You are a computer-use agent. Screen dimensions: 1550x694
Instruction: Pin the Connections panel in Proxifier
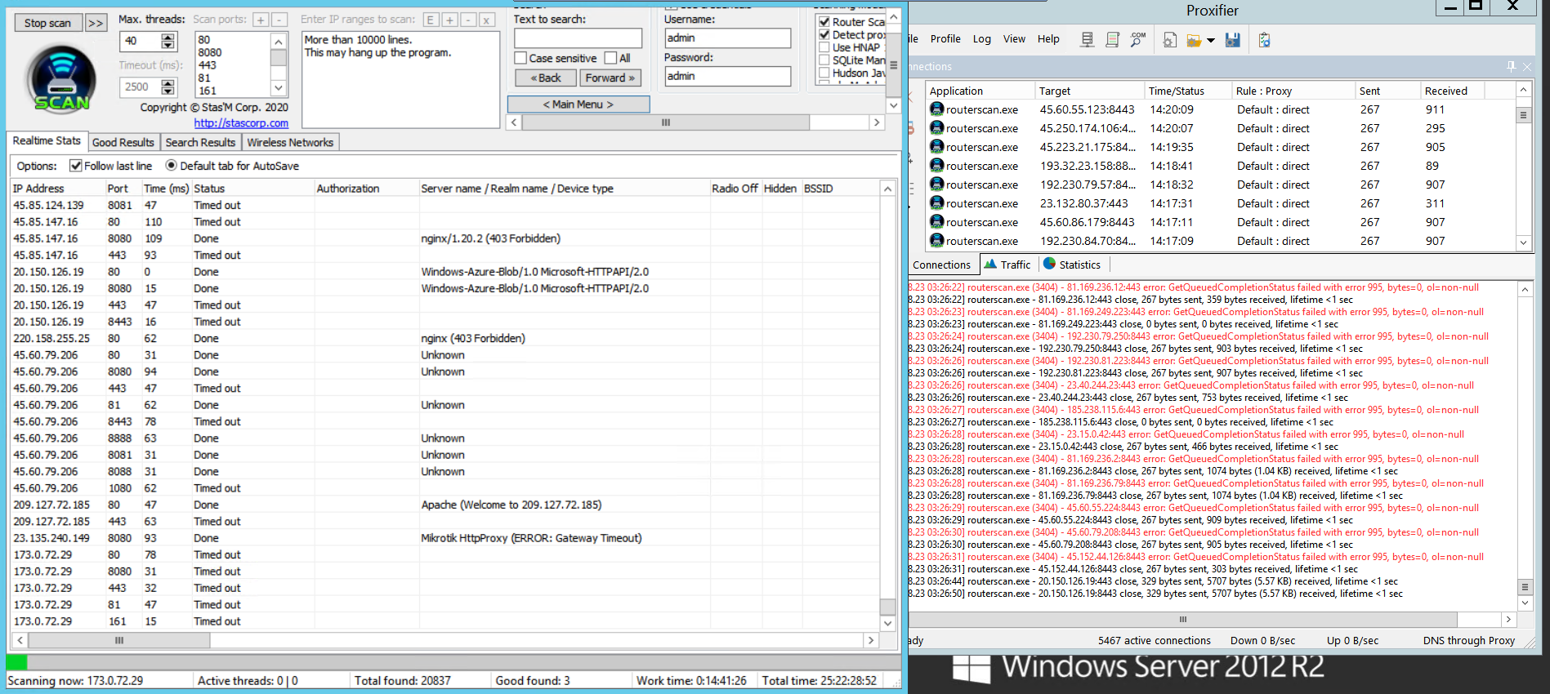click(x=1511, y=66)
